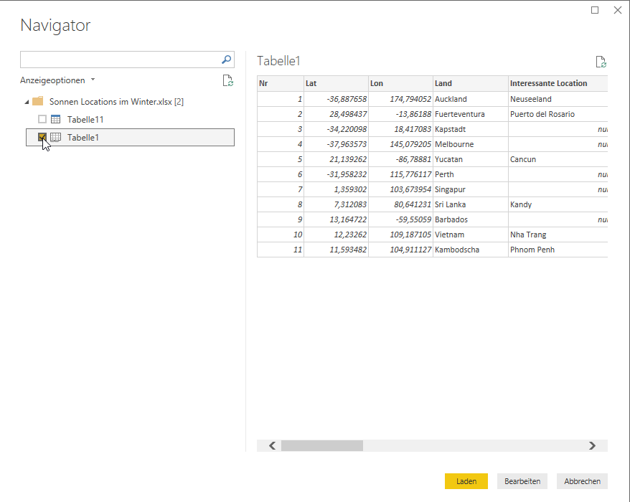Click the Vietnam cell
Image resolution: width=630 pixels, height=502 pixels.
click(x=471, y=235)
